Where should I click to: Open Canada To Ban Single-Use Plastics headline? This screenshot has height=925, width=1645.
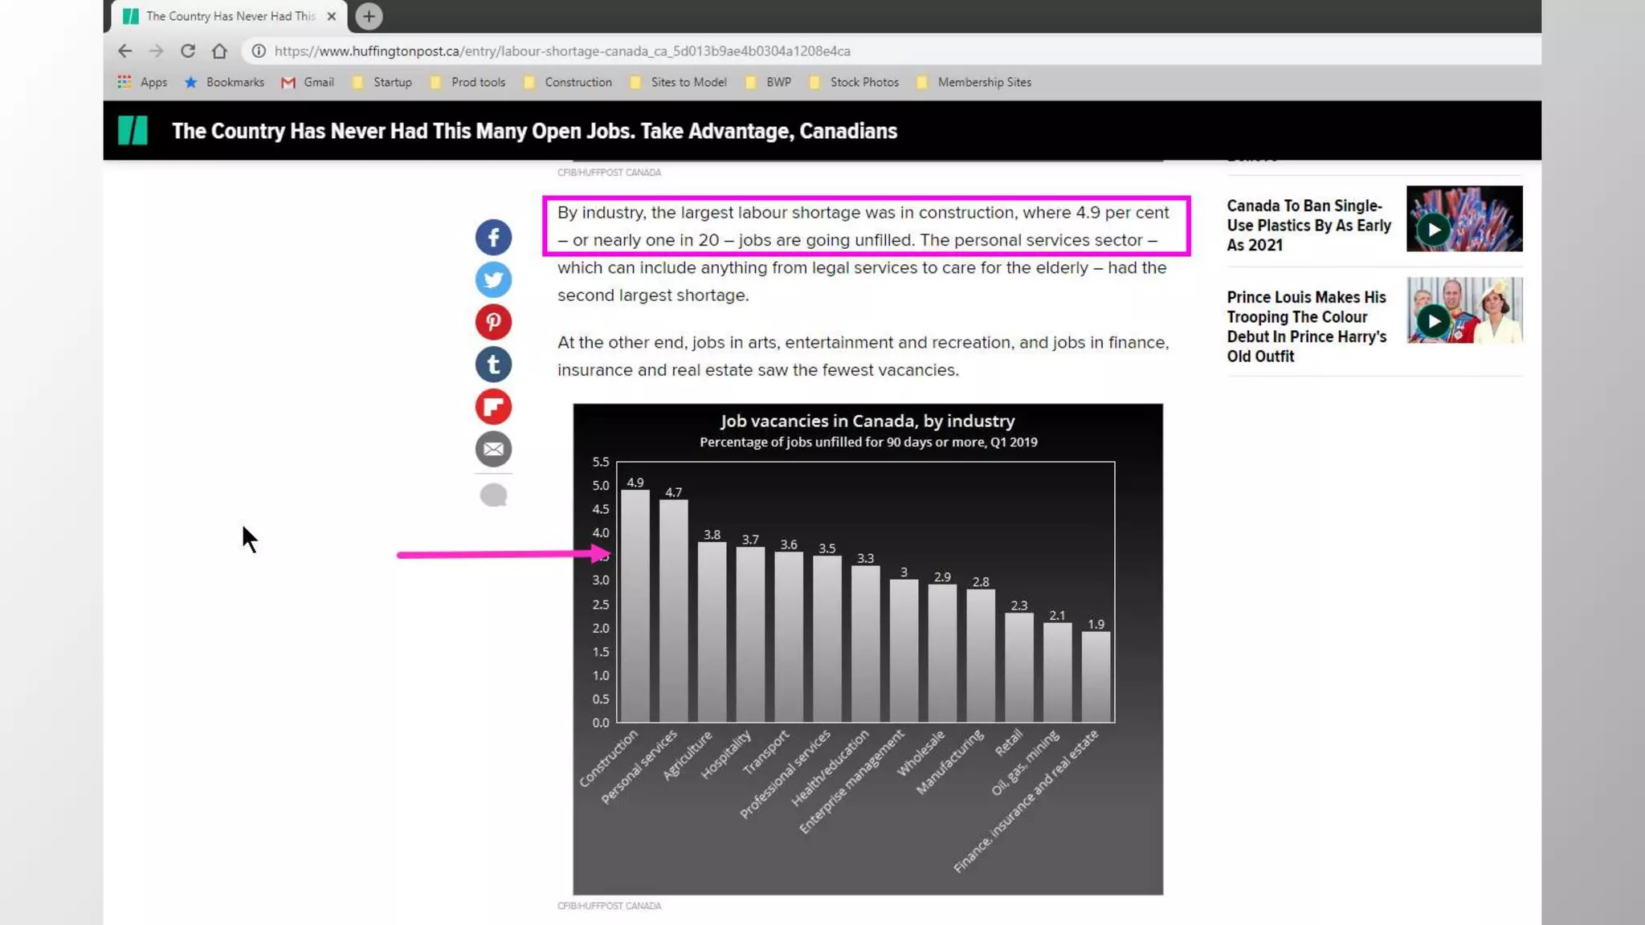1308,226
